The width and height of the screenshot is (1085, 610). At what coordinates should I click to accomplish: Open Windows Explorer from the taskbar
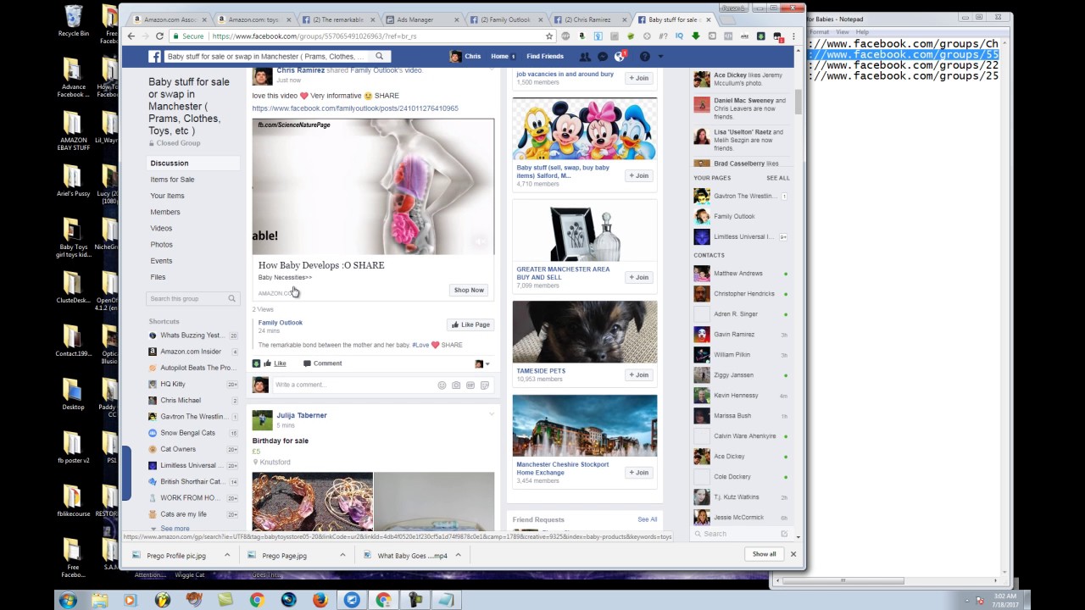pyautogui.click(x=99, y=600)
